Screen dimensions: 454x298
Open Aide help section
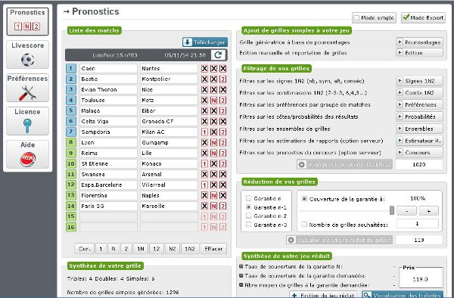(27, 154)
